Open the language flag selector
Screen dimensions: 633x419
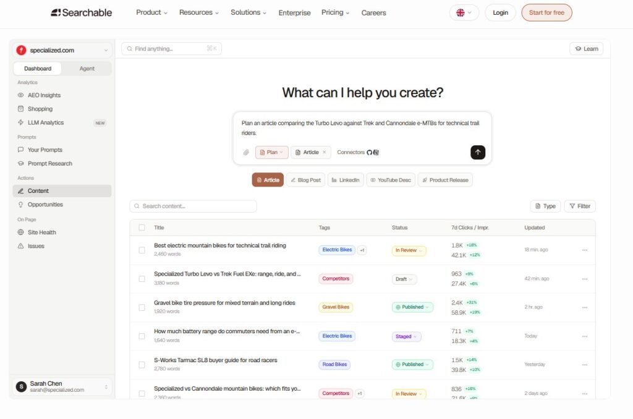(464, 12)
